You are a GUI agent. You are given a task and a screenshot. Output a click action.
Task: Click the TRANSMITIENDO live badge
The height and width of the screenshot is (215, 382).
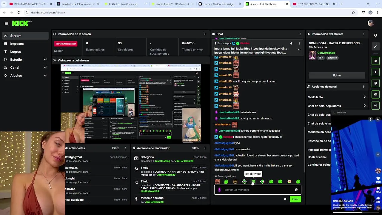pyautogui.click(x=66, y=44)
